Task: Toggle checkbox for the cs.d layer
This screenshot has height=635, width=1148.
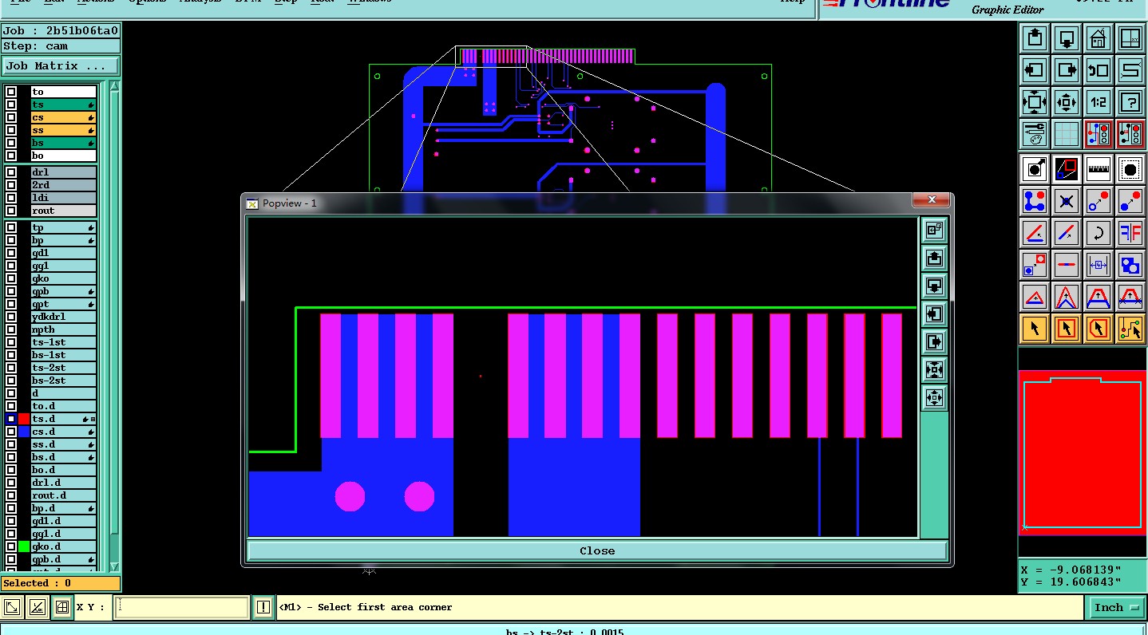Action: (11, 432)
